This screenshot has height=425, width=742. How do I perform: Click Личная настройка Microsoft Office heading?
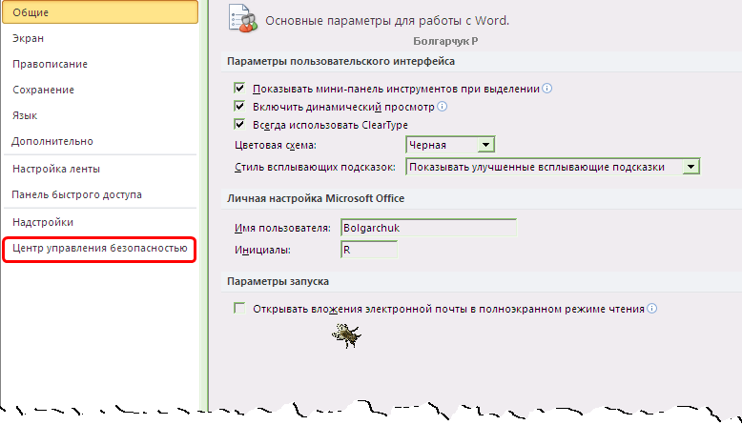pyautogui.click(x=316, y=198)
